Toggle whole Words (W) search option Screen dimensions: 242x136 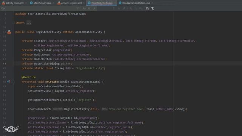click(x=89, y=8)
